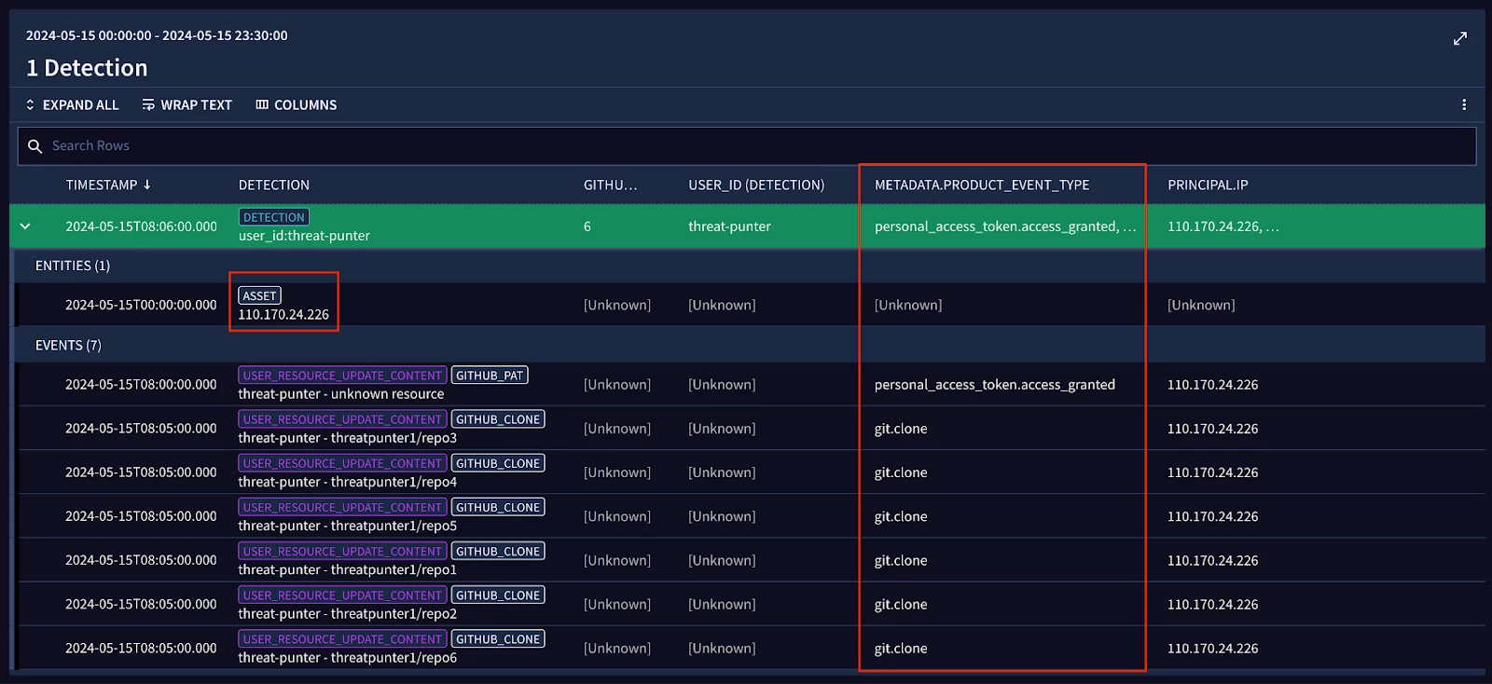Click 'threat-punter - threatpunter1/repo2' text

coord(348,613)
